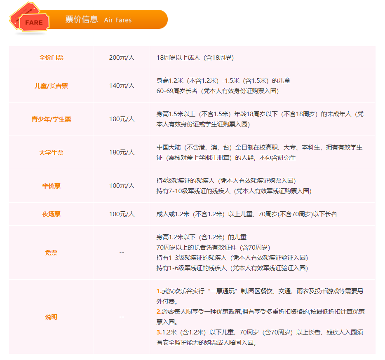Click the 140元/人 price cell
This screenshot has height=360, width=385.
coord(122,86)
